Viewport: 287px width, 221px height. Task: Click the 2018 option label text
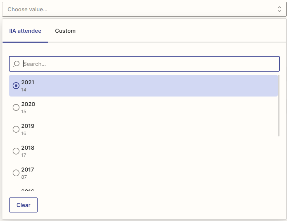28,148
